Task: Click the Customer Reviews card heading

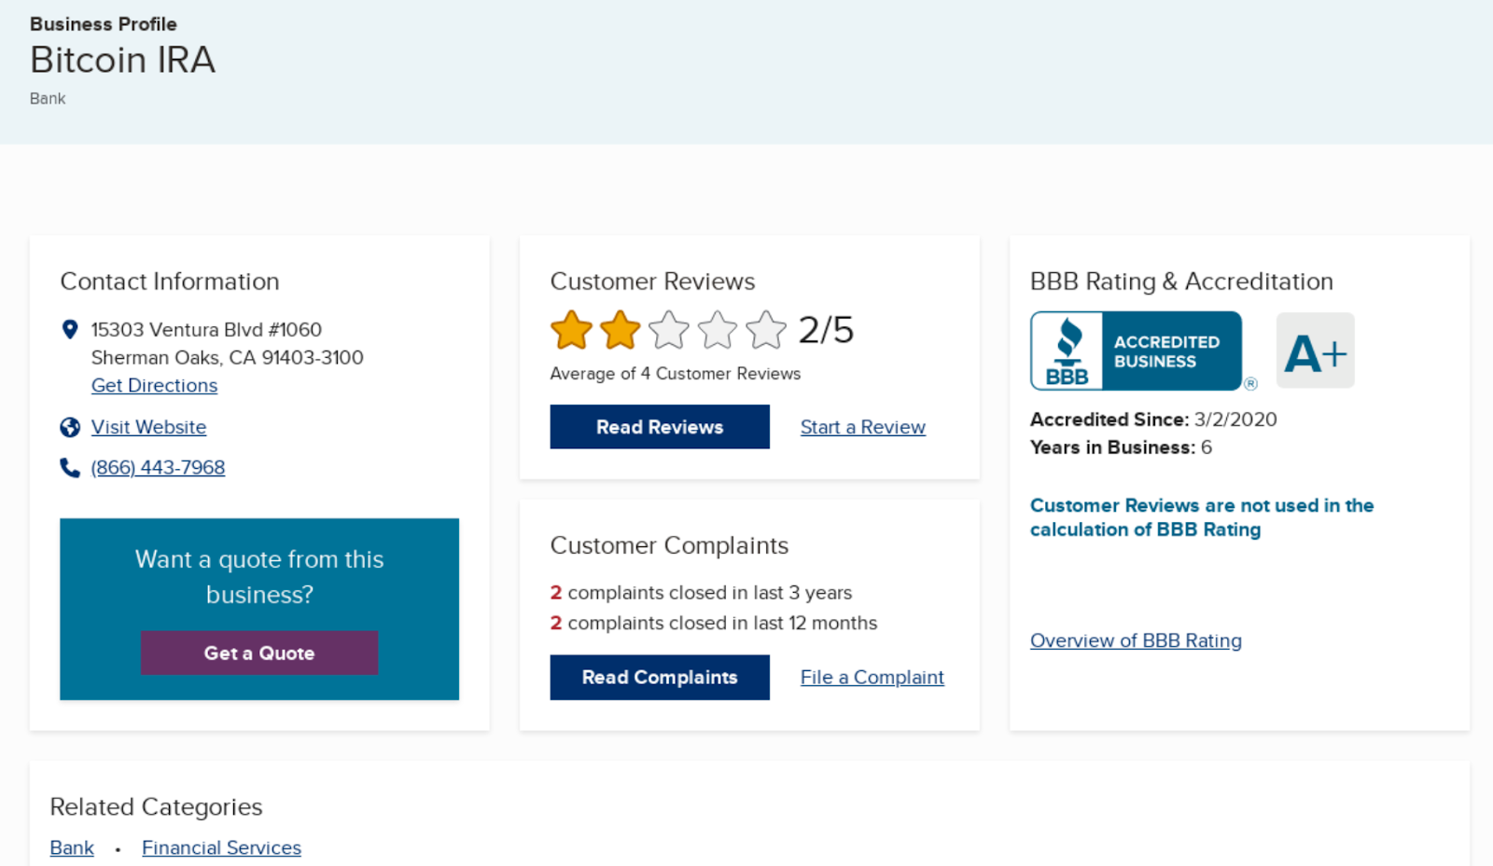Action: click(x=652, y=282)
